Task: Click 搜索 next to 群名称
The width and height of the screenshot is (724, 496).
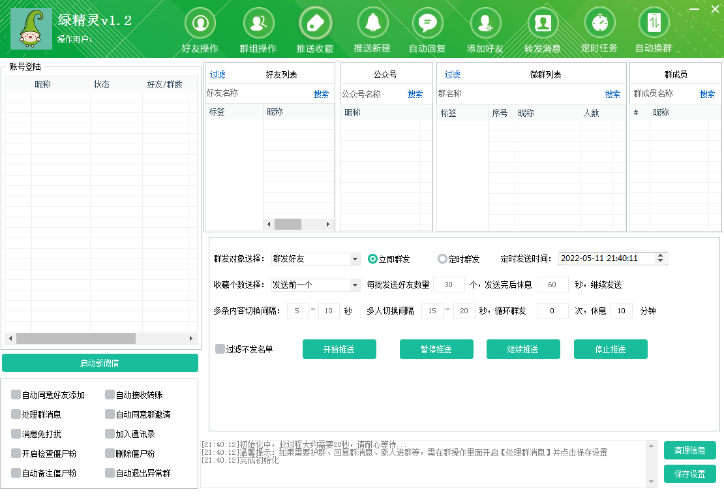Action: tap(612, 94)
